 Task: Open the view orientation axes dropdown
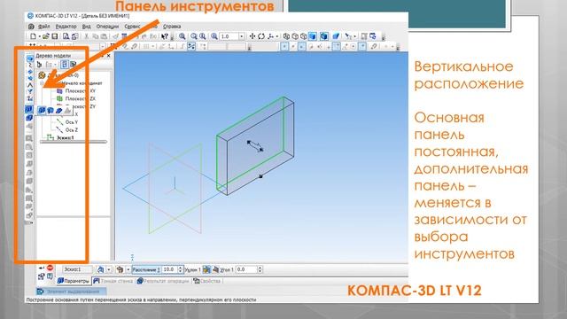pyautogui.click(x=277, y=36)
